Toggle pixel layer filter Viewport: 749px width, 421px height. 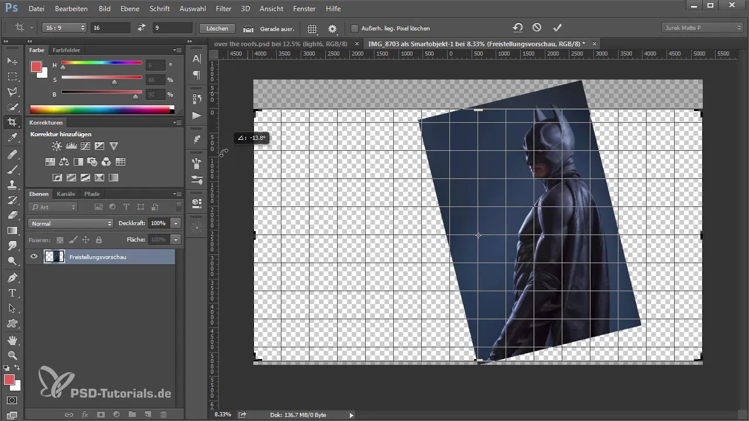click(98, 207)
